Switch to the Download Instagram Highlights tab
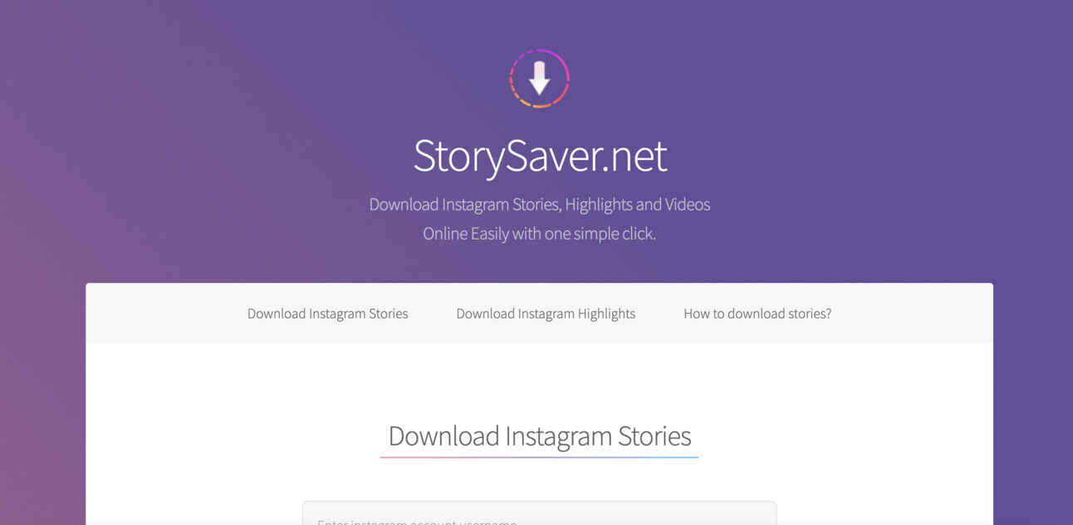 tap(546, 314)
